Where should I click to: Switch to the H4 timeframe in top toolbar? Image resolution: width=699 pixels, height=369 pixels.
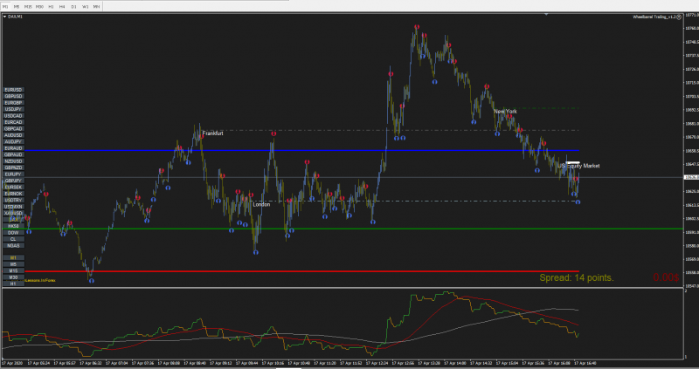tap(62, 7)
